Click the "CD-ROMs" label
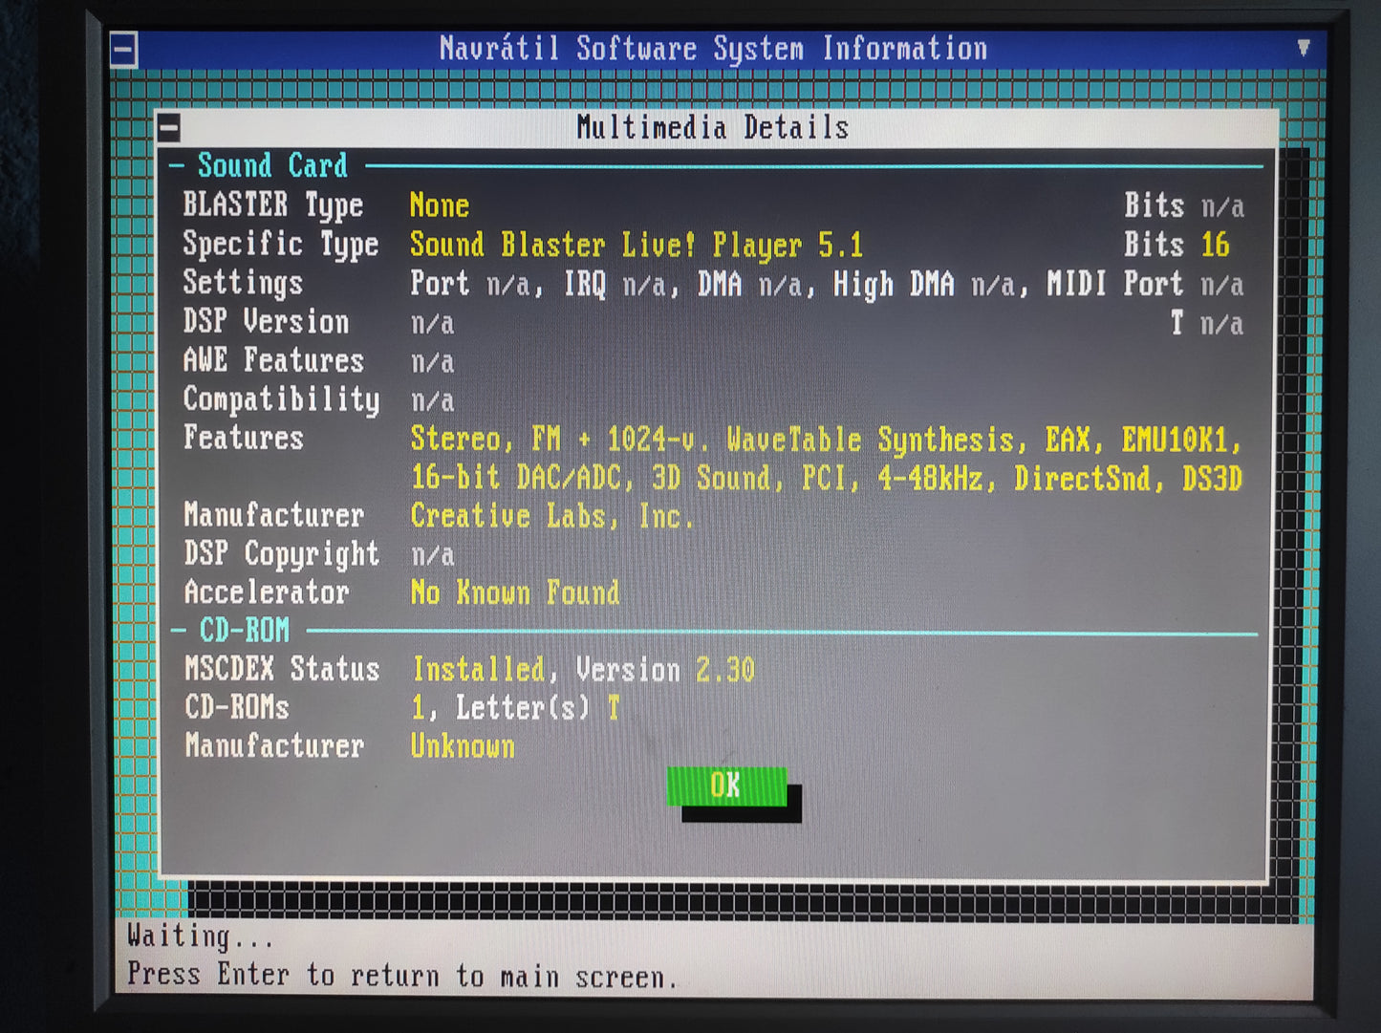This screenshot has height=1033, width=1381. click(x=236, y=707)
